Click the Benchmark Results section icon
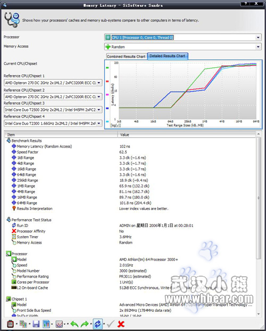This screenshot has height=331, width=266. 9,140
